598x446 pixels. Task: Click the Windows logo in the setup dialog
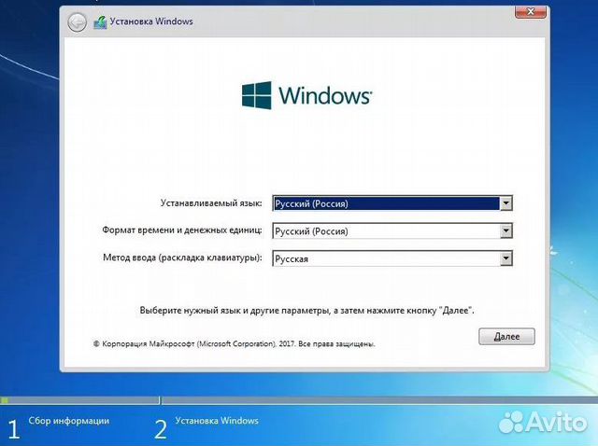(307, 95)
